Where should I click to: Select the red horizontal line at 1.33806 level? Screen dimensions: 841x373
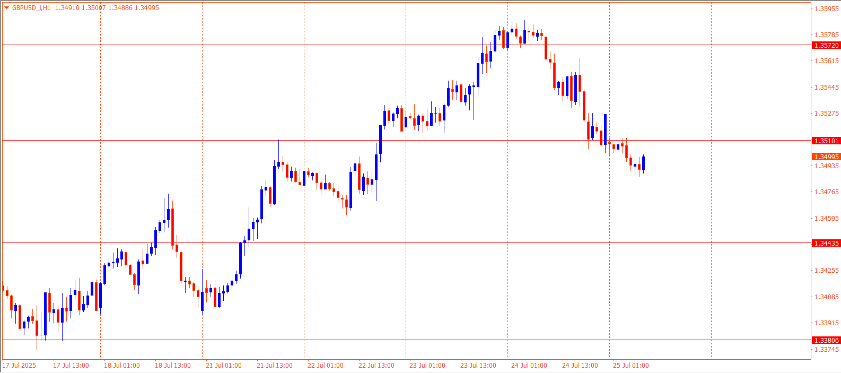pyautogui.click(x=406, y=340)
